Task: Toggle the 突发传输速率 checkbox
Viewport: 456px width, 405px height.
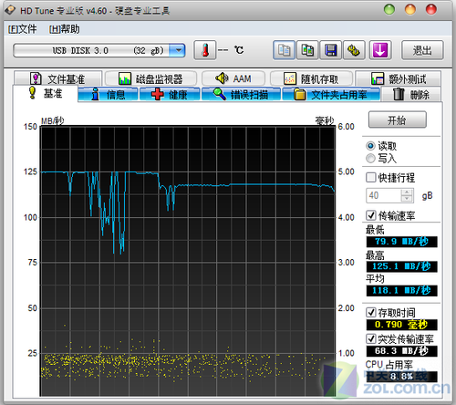Action: click(370, 338)
